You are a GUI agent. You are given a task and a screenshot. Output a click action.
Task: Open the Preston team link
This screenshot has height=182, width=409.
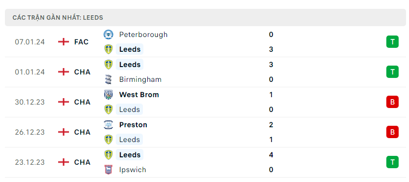click(x=133, y=125)
